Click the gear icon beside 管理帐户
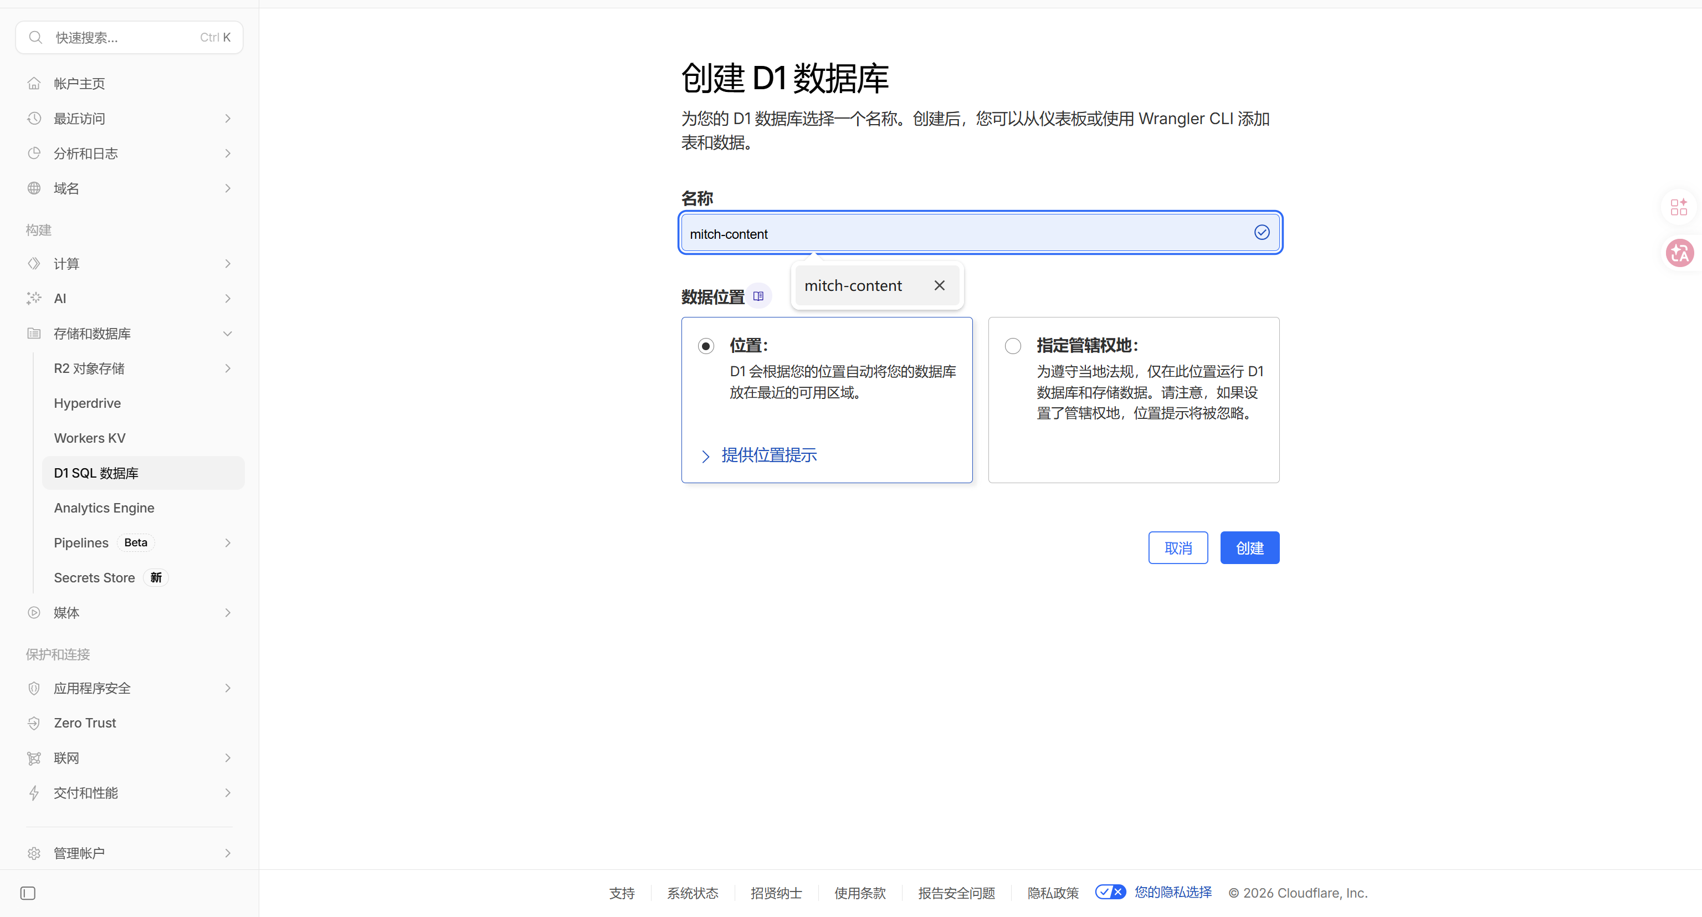 coord(34,854)
